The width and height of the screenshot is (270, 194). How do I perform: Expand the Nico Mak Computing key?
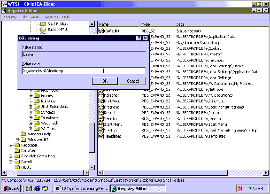point(11,156)
